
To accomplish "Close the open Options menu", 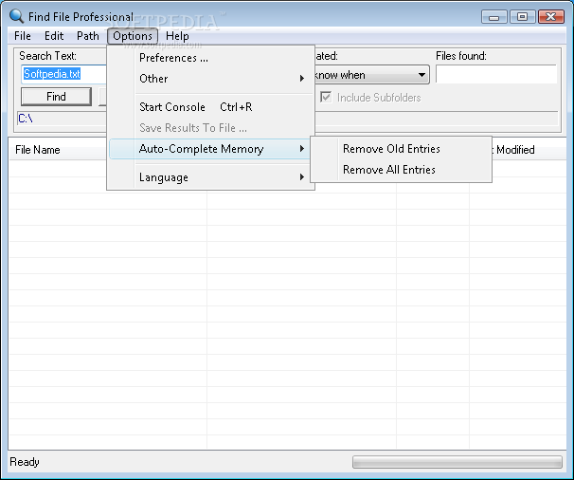I will (133, 36).
